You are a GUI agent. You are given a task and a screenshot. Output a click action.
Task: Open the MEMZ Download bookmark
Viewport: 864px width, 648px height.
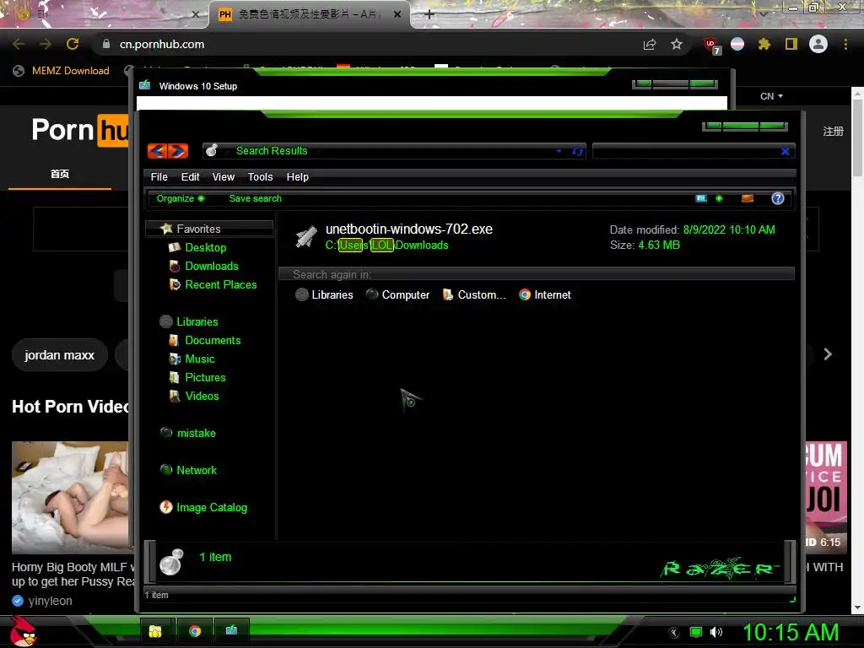tap(61, 71)
